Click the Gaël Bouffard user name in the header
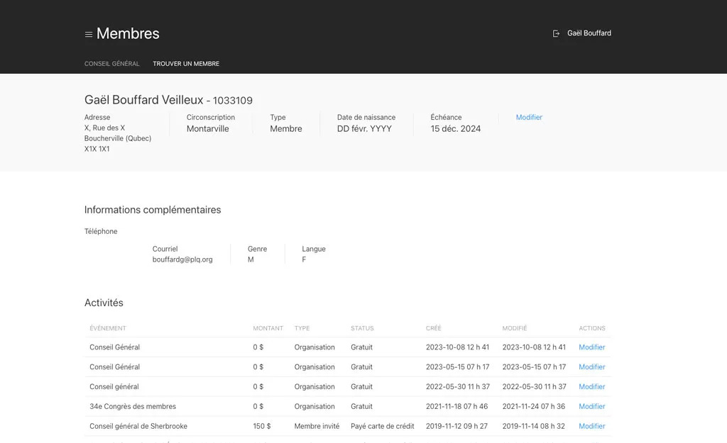The width and height of the screenshot is (727, 443). coord(589,33)
